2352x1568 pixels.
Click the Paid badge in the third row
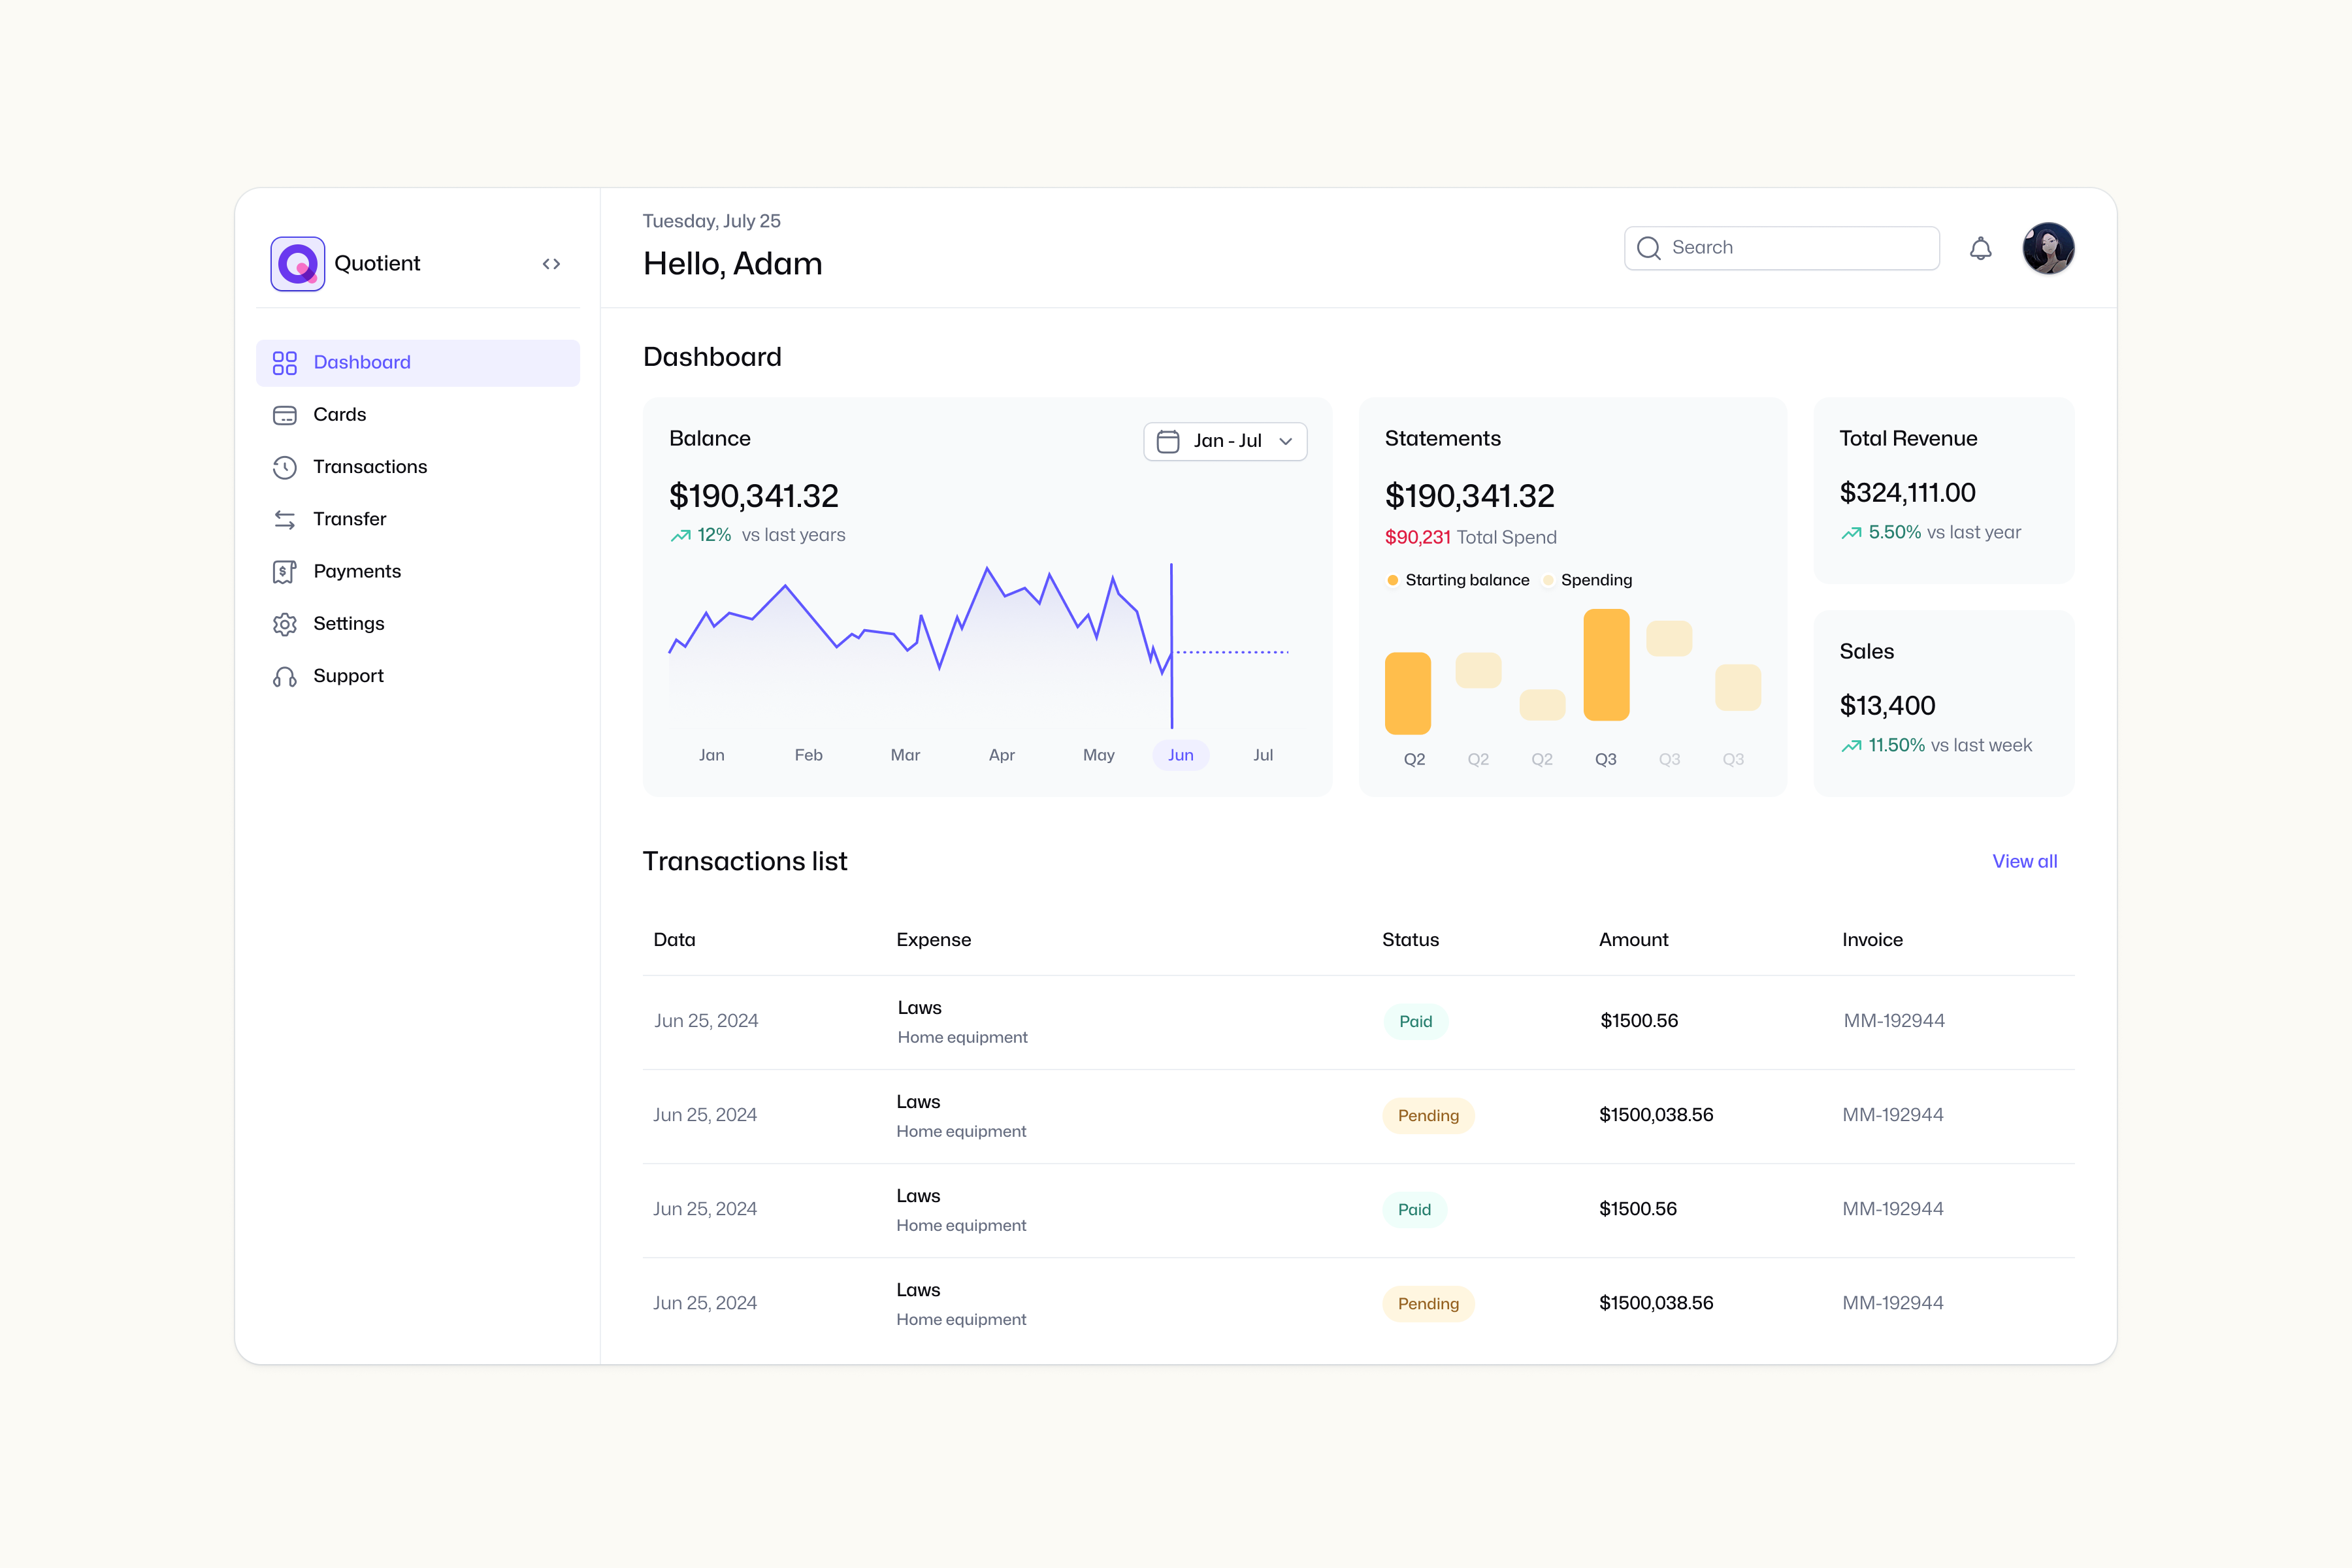1414,1209
